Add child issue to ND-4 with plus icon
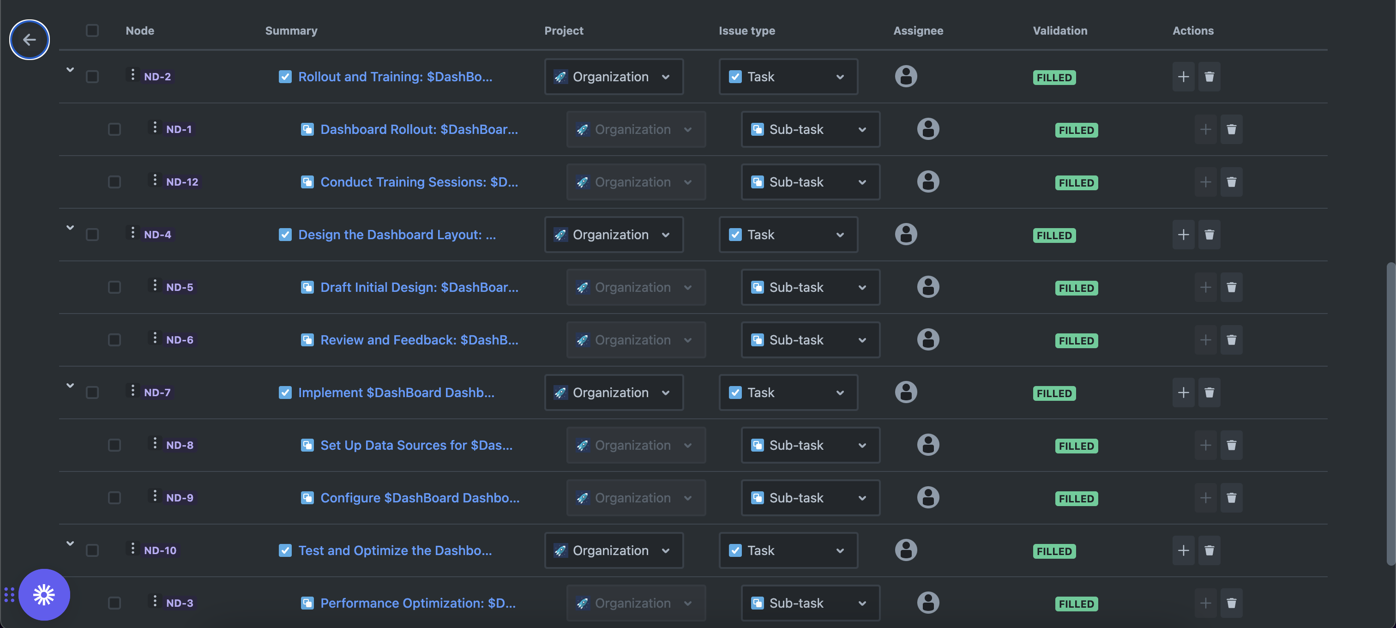The image size is (1396, 628). [1183, 235]
